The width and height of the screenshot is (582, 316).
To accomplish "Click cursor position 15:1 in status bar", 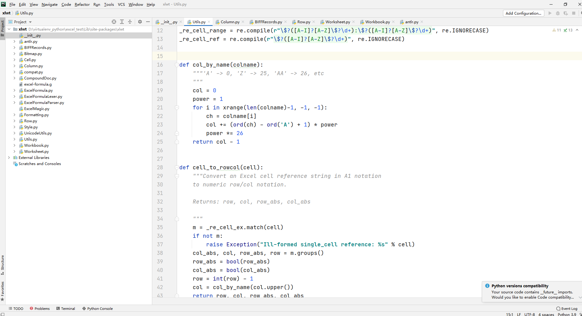I will click(509, 314).
